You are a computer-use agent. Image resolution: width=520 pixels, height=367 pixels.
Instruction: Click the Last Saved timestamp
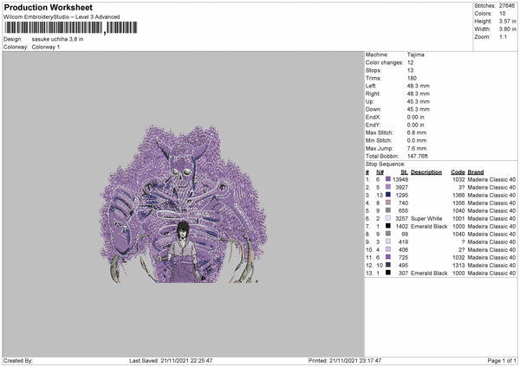(171, 360)
